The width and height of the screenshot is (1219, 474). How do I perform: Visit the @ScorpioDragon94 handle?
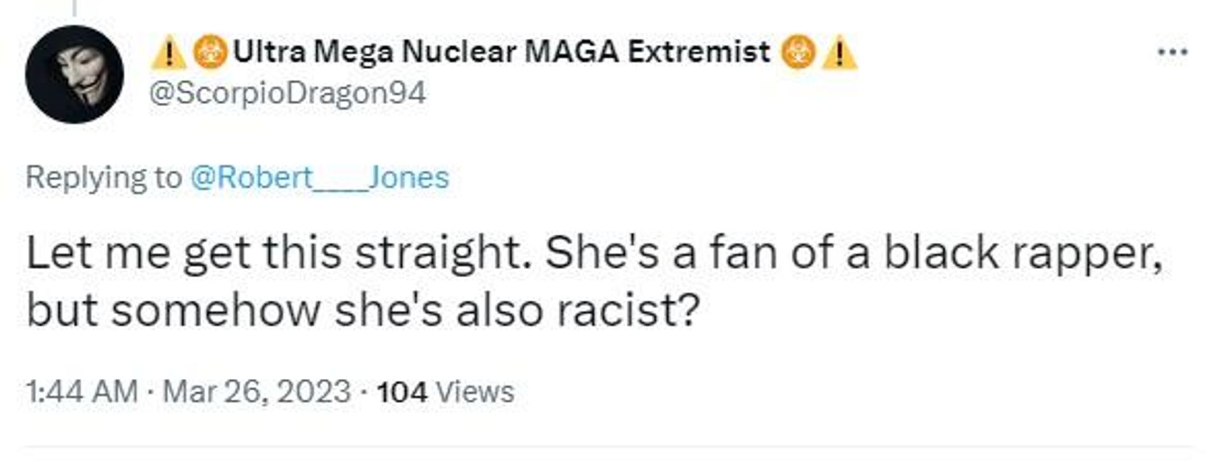coord(288,93)
